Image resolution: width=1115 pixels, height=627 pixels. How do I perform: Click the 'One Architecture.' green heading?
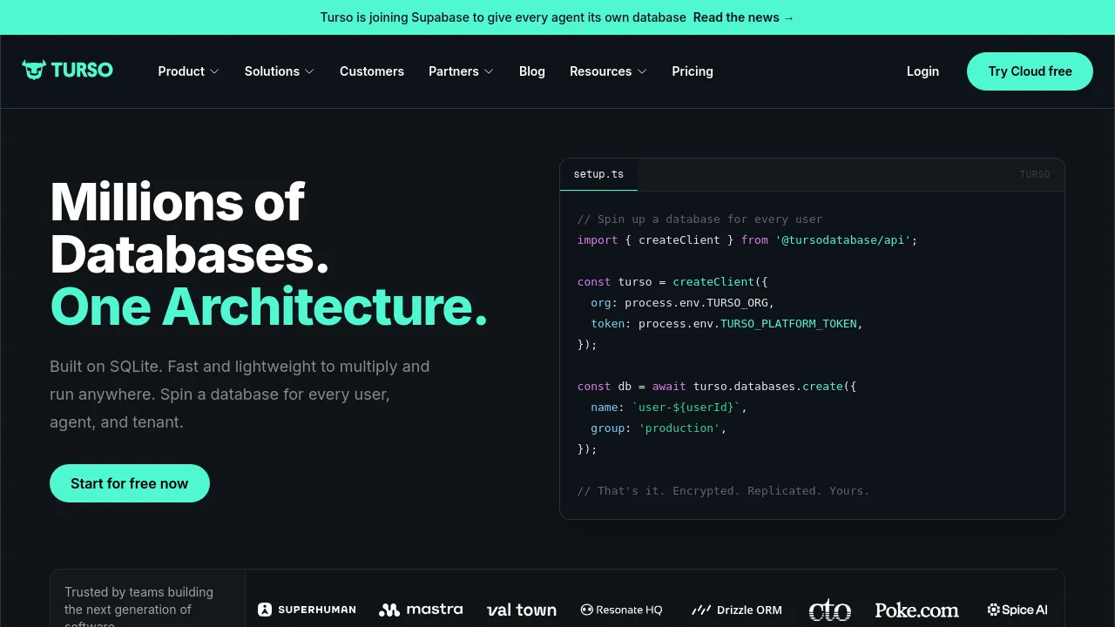[x=268, y=307]
